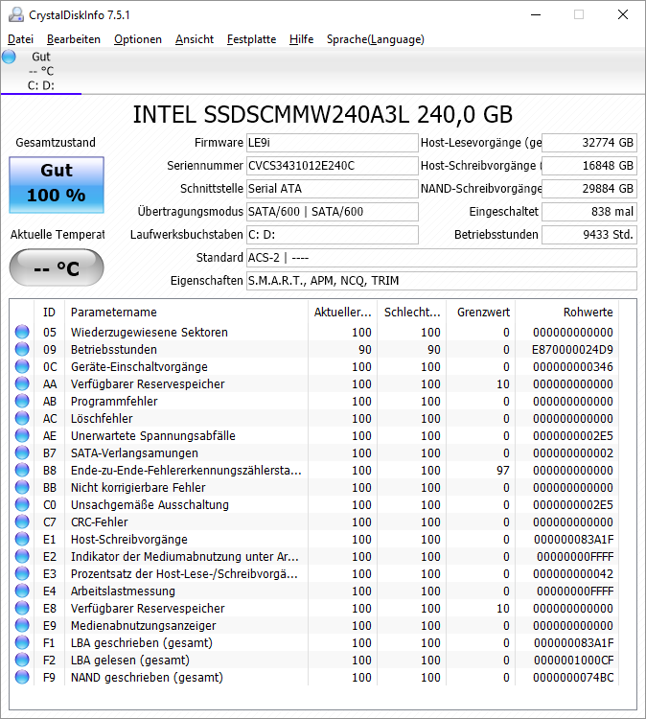Viewport: 646px width, 719px height.
Task: Click the Seriennummer field CVCS3431012E240C
Action: point(332,166)
